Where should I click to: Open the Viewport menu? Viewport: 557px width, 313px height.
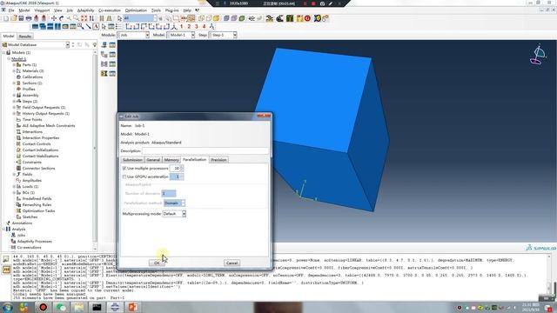[x=42, y=10]
